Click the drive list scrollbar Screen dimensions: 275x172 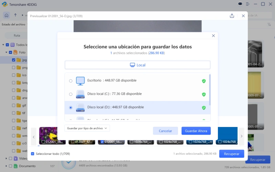click(210, 90)
